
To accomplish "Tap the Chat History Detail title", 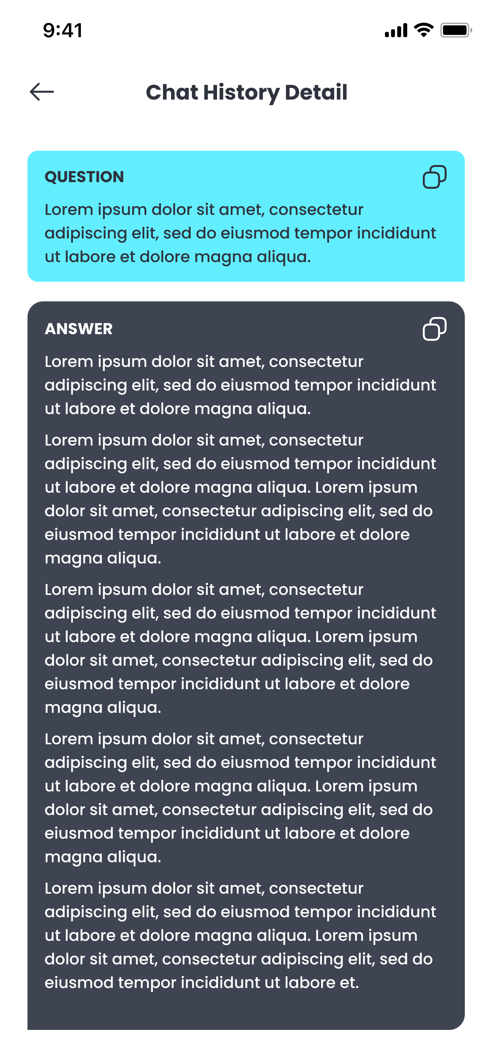I will (x=246, y=92).
